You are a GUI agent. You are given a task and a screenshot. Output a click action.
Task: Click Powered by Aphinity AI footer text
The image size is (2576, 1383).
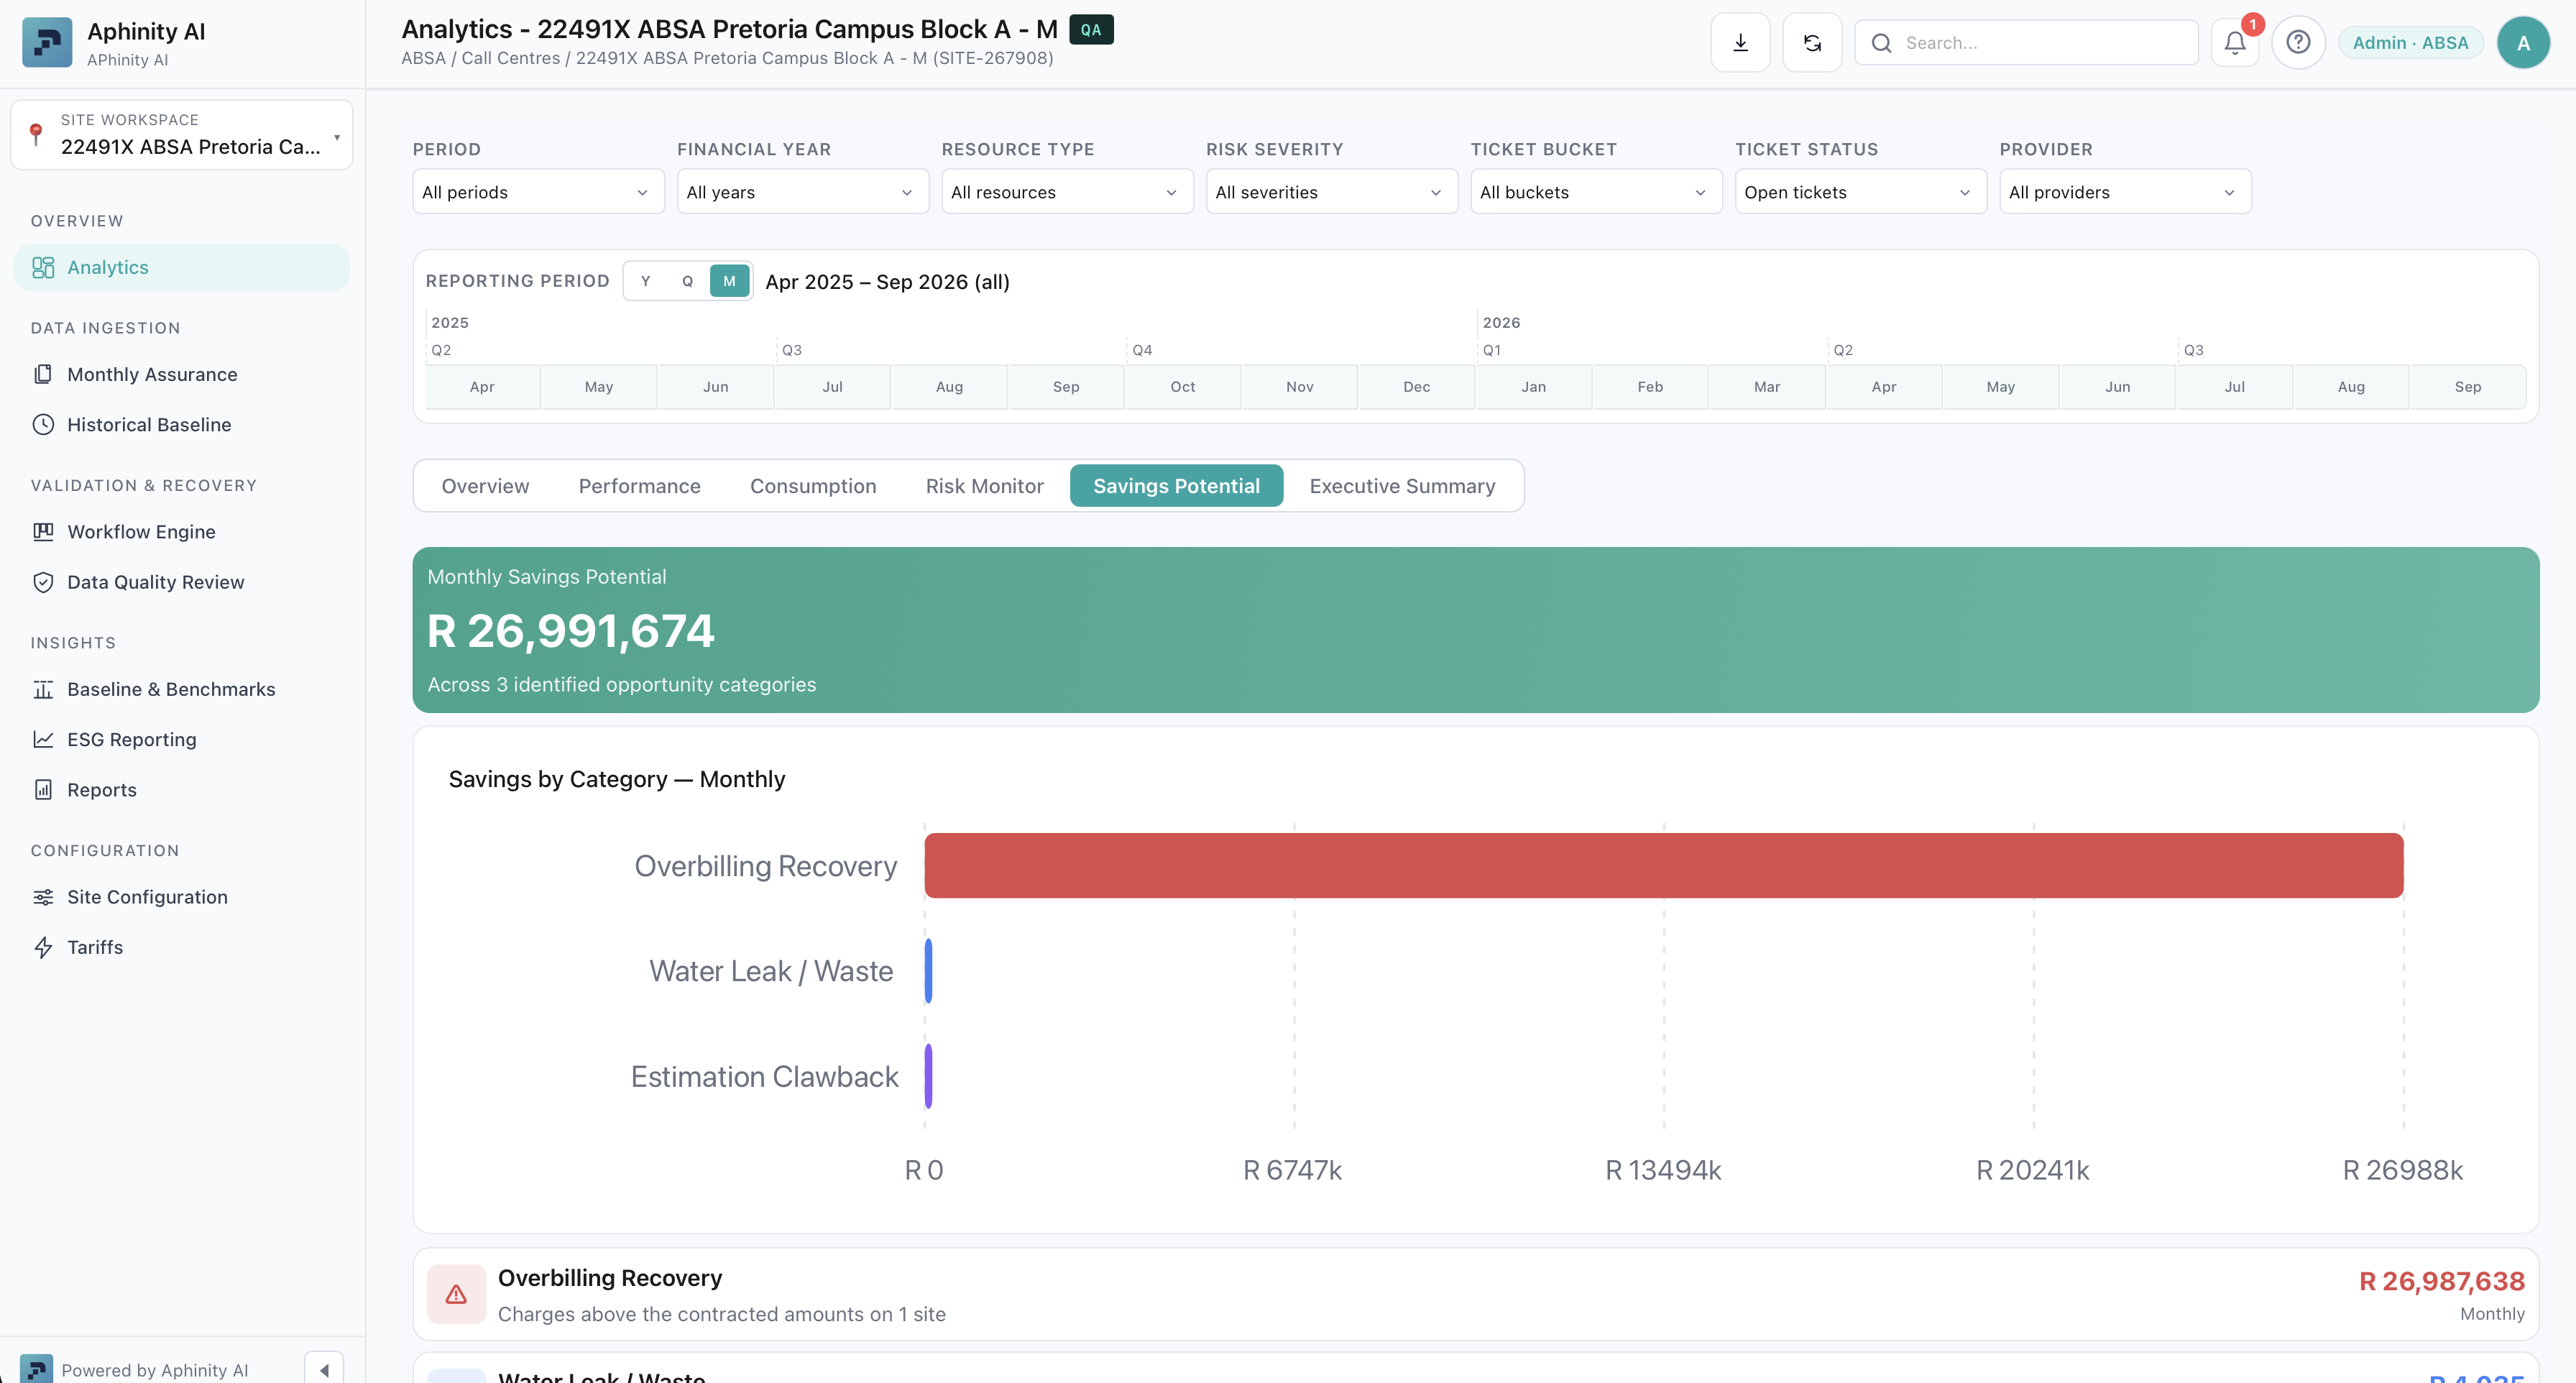pyautogui.click(x=154, y=1370)
